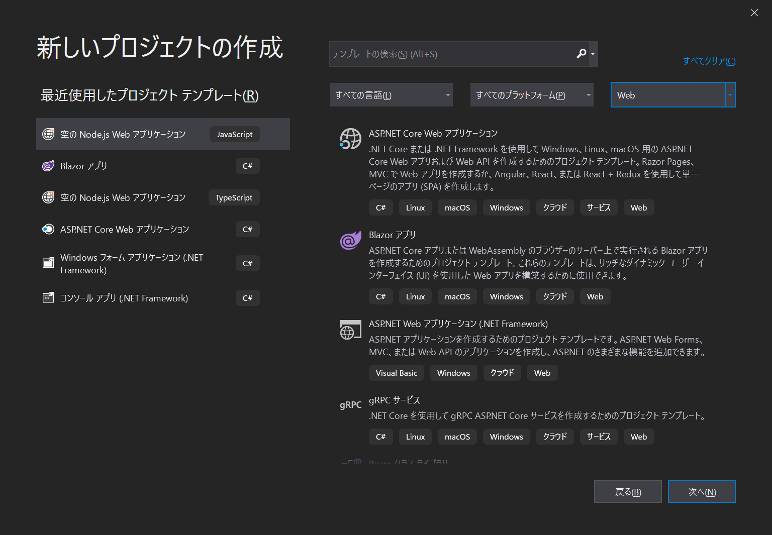Click the Windows tag next to Visual Basic
The height and width of the screenshot is (535, 772).
coord(454,373)
